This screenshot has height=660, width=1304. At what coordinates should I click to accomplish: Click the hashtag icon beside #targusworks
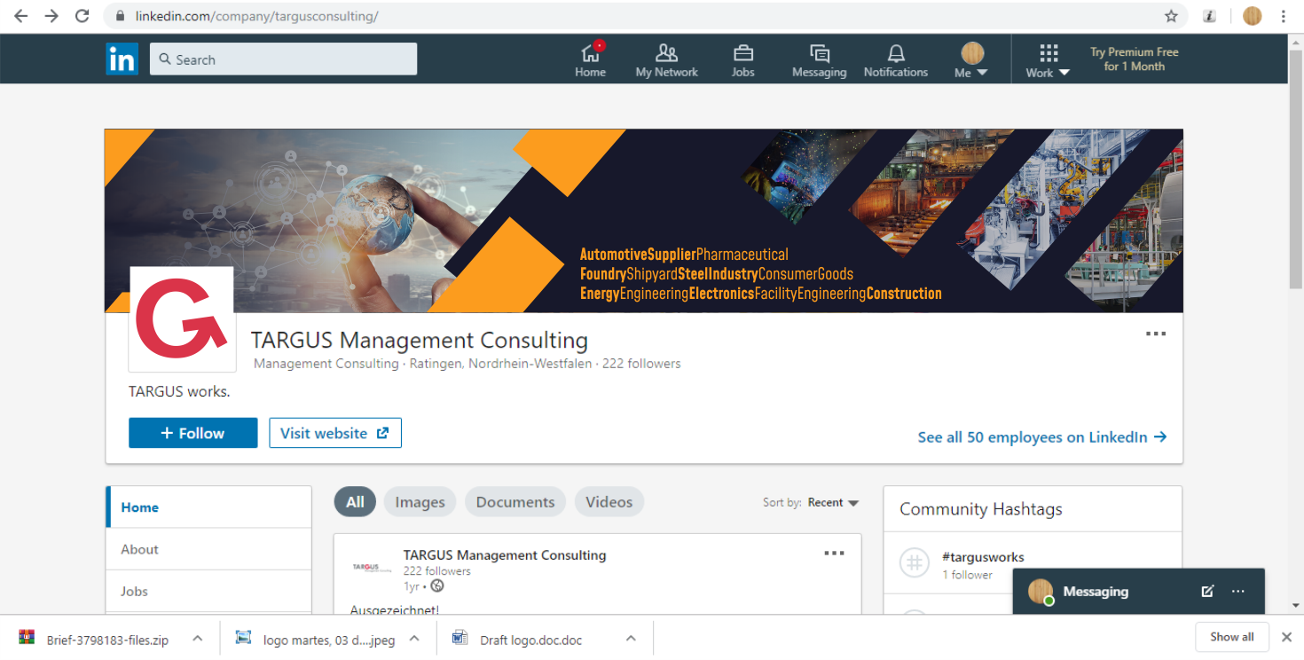pyautogui.click(x=915, y=563)
